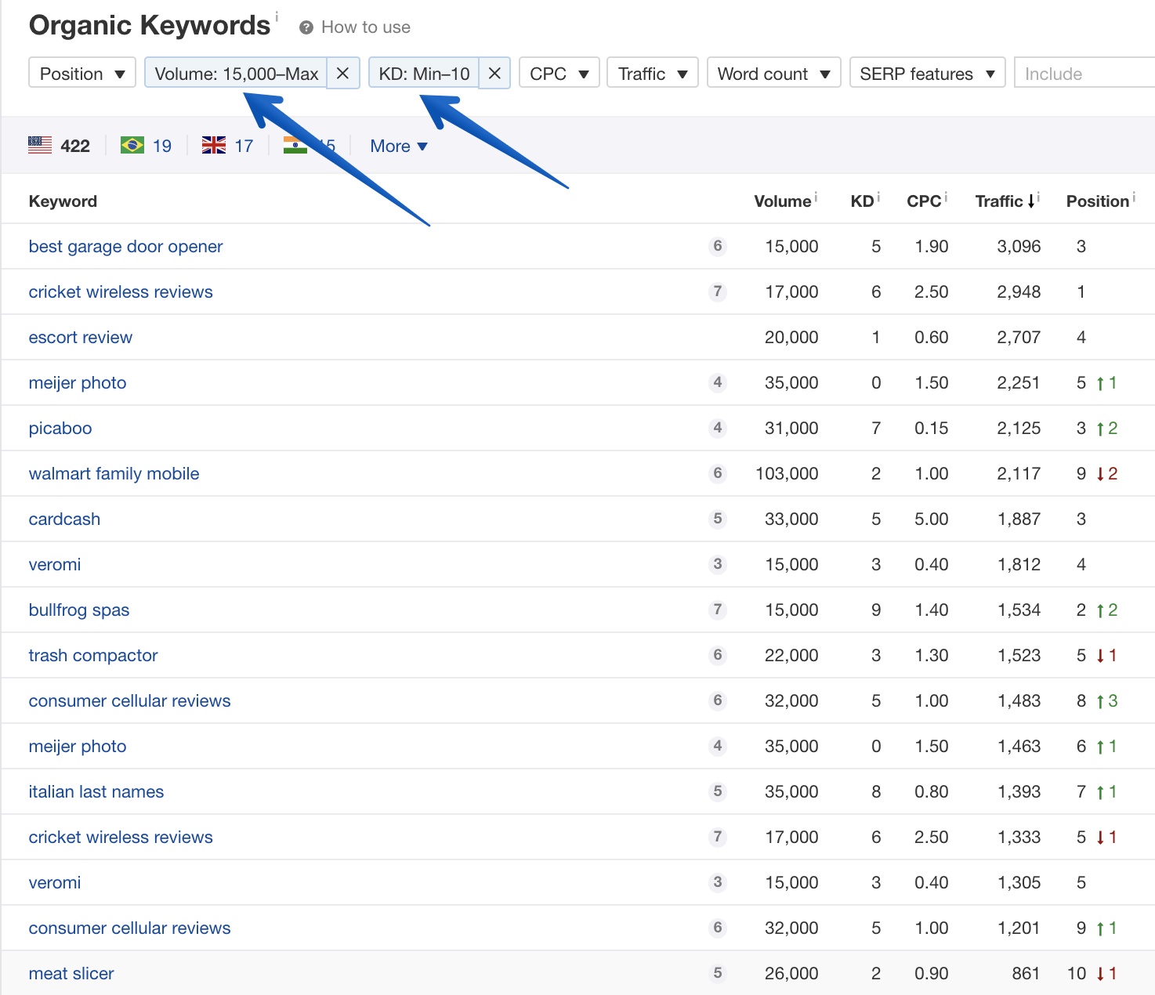Open the escort review keyword link
The width and height of the screenshot is (1155, 995).
coord(81,338)
